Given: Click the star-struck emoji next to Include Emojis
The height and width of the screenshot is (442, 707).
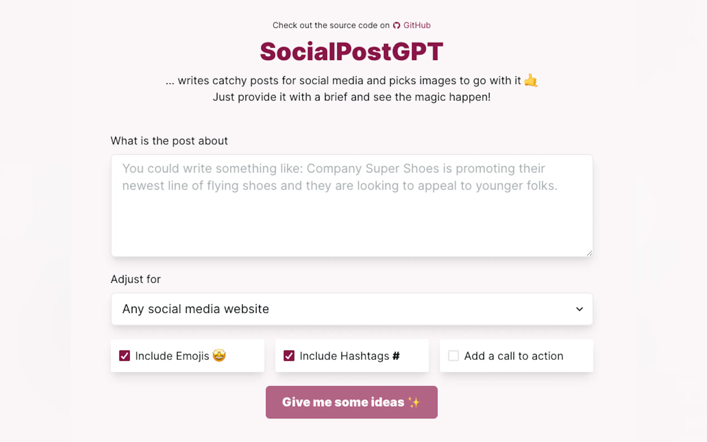Looking at the screenshot, I should coord(219,356).
